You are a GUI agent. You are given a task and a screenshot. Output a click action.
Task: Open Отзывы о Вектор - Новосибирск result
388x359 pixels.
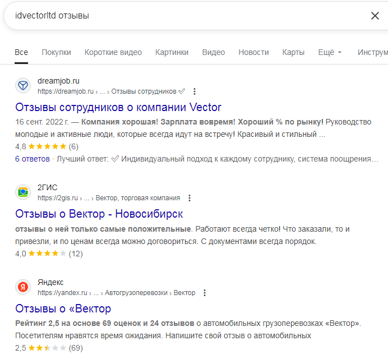(99, 214)
